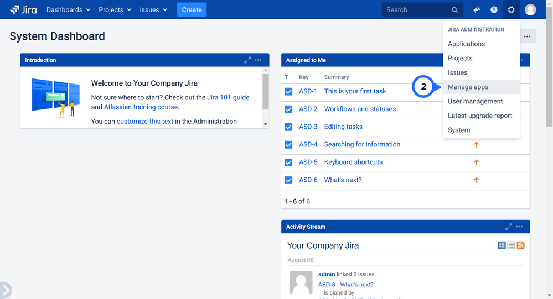553x299 pixels.
Task: Open issue key ASD-2
Action: tap(308, 109)
